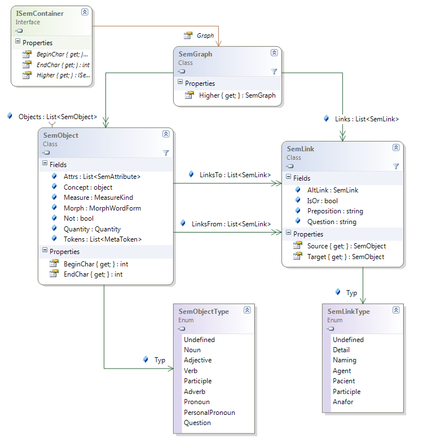Select the Preposition : string field in SemLink
This screenshot has height=438, width=427.
click(x=335, y=211)
